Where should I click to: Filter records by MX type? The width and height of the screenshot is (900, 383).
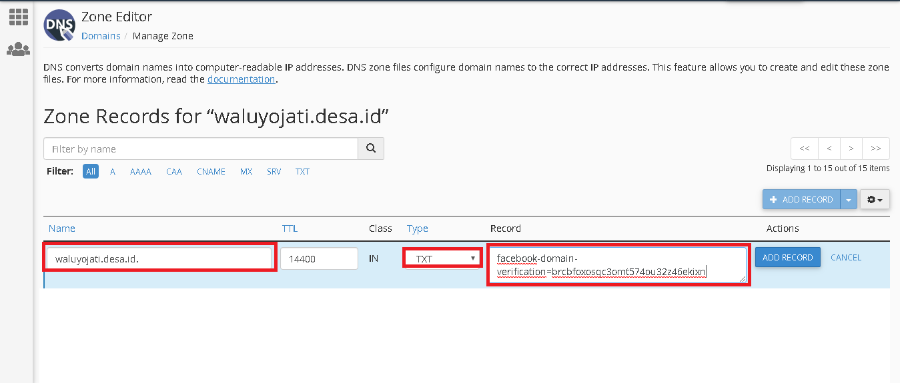coord(246,171)
